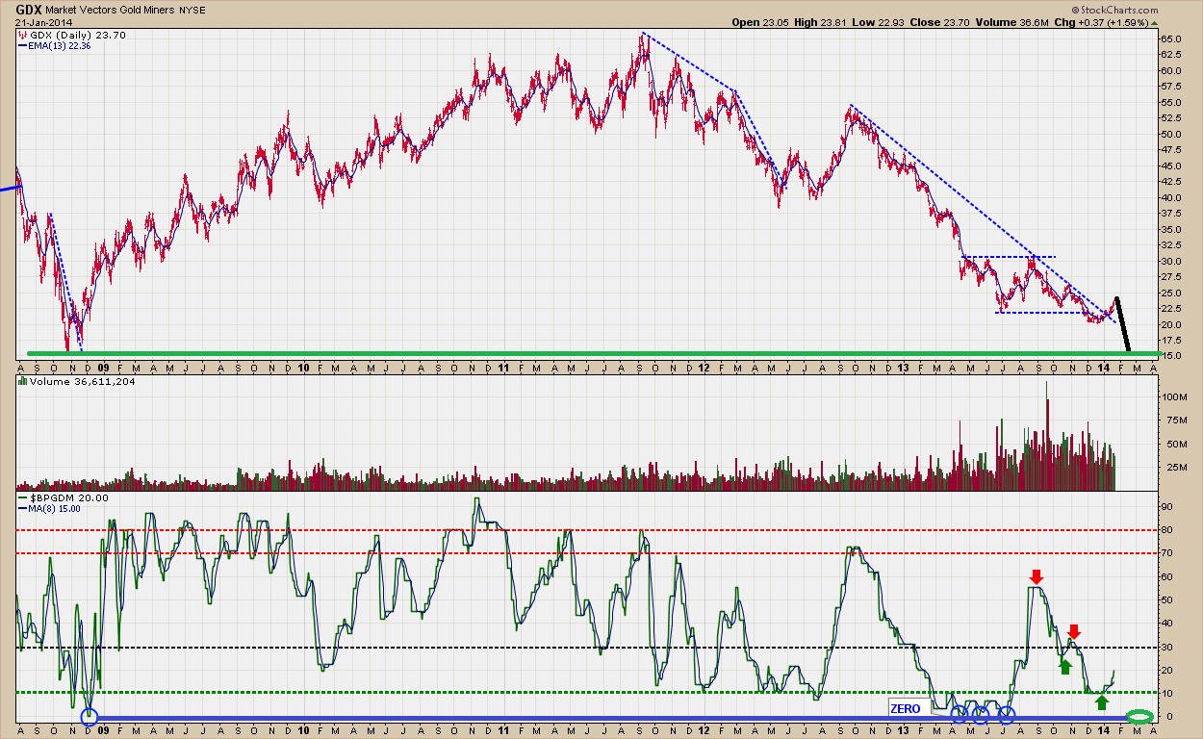1203x739 pixels.
Task: Click the EMA(13) legend line marker
Action: click(x=22, y=45)
